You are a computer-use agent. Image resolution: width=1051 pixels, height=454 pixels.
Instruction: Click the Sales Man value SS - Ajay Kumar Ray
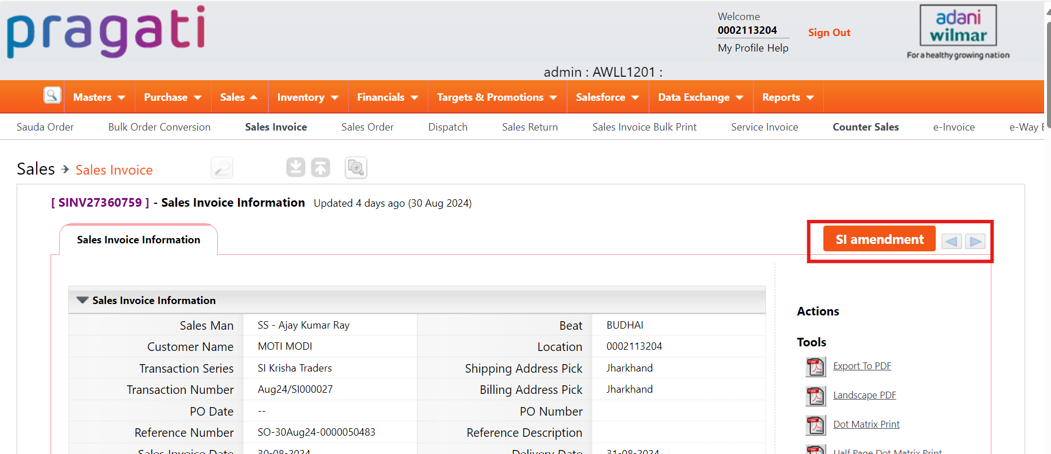304,325
